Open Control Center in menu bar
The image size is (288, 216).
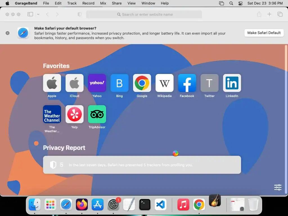pyautogui.click(x=240, y=3)
